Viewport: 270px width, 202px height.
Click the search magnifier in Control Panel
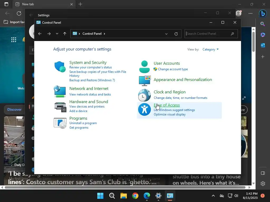click(232, 34)
